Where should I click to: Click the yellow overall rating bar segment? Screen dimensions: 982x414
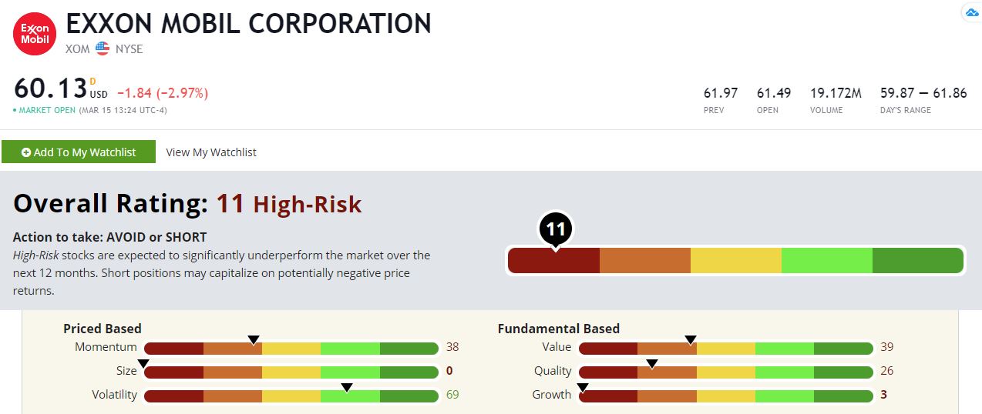pyautogui.click(x=736, y=262)
